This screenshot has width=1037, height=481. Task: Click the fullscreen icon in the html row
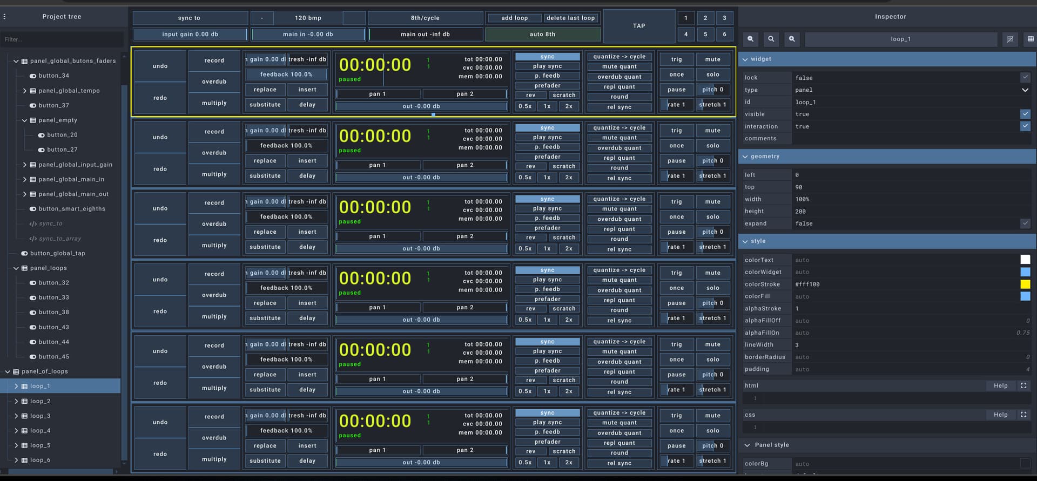[1023, 385]
